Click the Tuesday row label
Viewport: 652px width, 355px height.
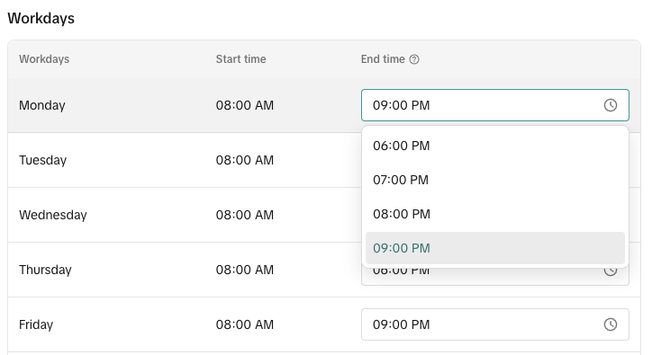tap(43, 160)
